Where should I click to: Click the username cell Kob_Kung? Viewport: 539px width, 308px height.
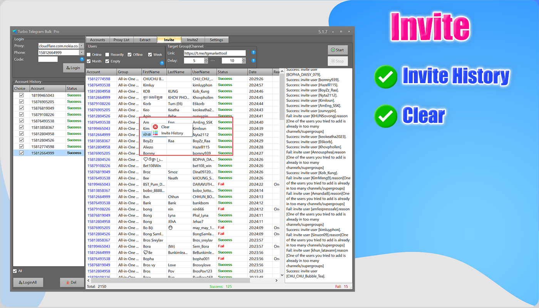[x=204, y=91]
